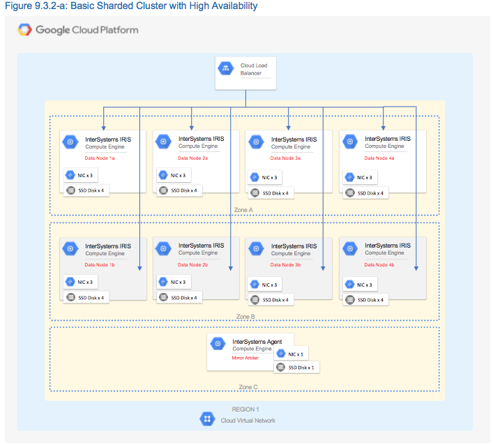Viewport: 493px width, 445px height.
Task: Click the 'Data Node 3b' red label
Action: 285,265
